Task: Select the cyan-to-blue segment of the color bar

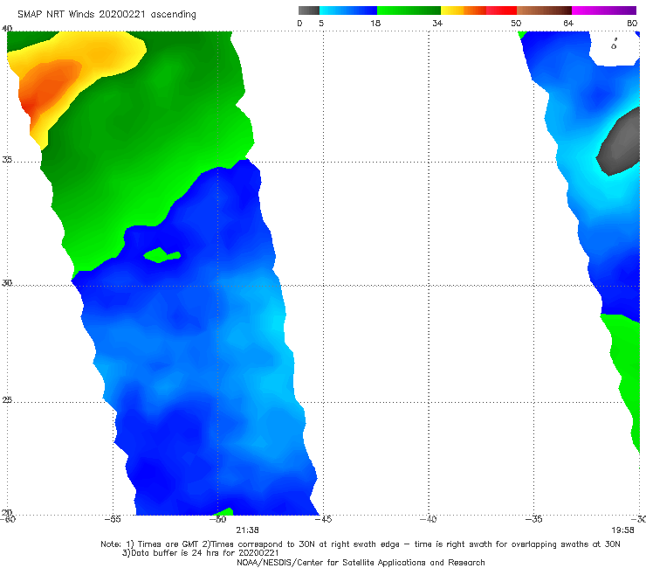Action: pyautogui.click(x=348, y=10)
